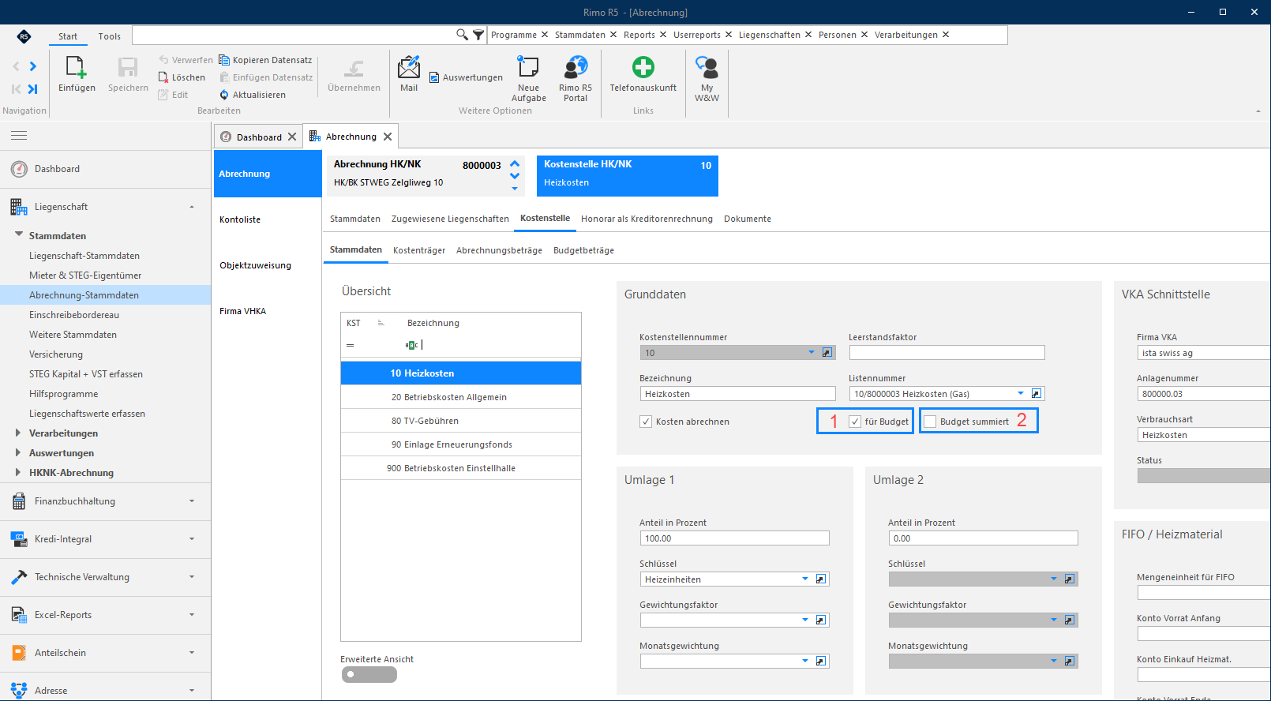Screen dimensions: 1271x701
Task: Click the Einfügen toolbar icon
Action: click(77, 67)
